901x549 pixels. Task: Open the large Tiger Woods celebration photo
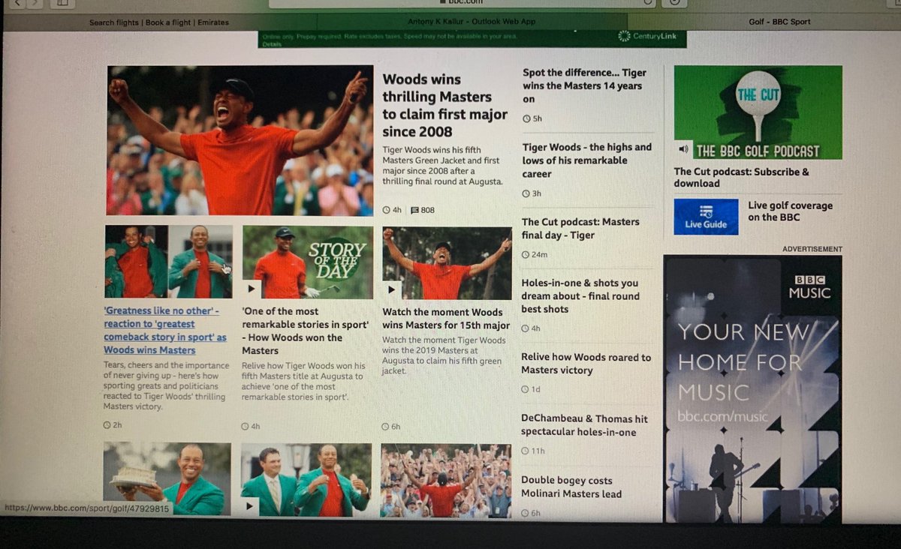click(240, 140)
